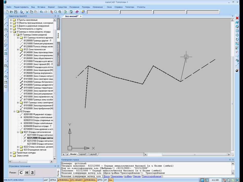Create a new drawing with the New icon
The image size is (243, 182).
(x=7, y=12)
